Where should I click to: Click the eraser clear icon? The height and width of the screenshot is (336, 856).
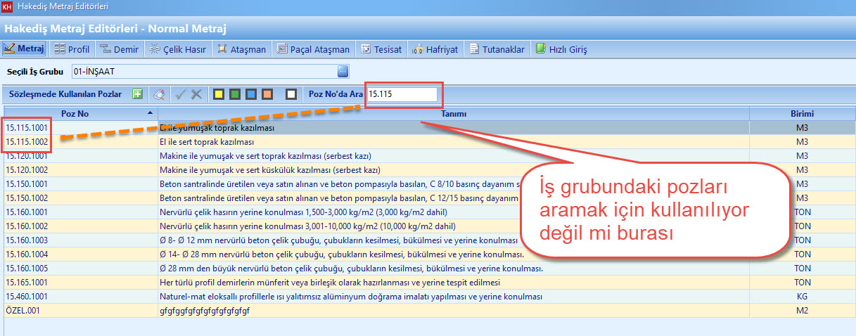click(x=159, y=94)
